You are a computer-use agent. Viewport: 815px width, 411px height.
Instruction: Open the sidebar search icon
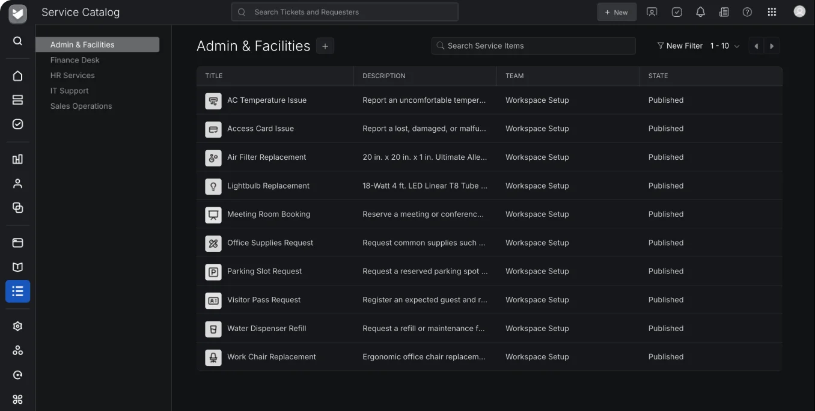tap(17, 41)
